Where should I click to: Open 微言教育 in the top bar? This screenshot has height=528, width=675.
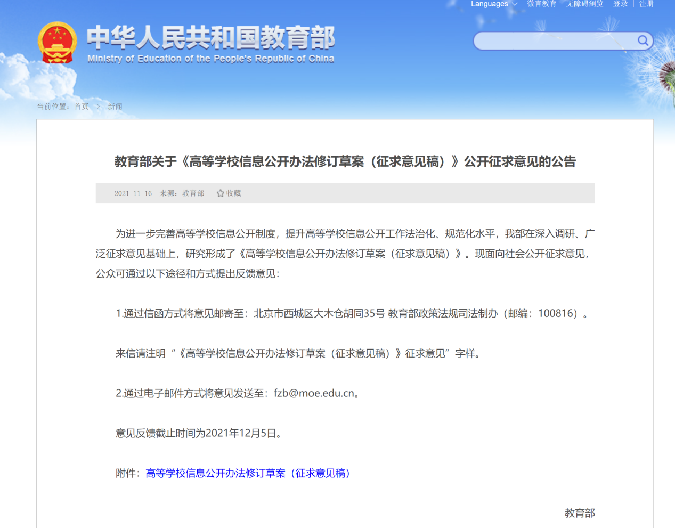[541, 4]
